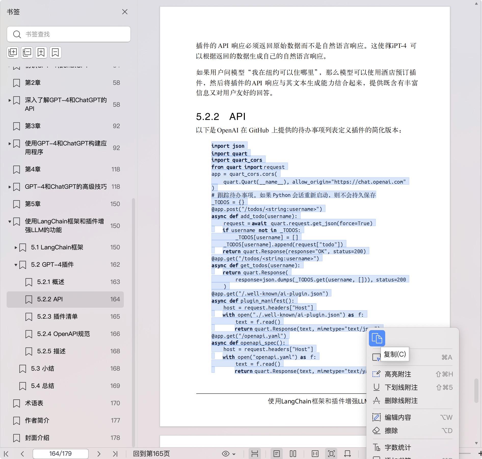Open the 5.2.4 OpenAPI规范 bookmark
This screenshot has height=459, width=482.
(63, 334)
